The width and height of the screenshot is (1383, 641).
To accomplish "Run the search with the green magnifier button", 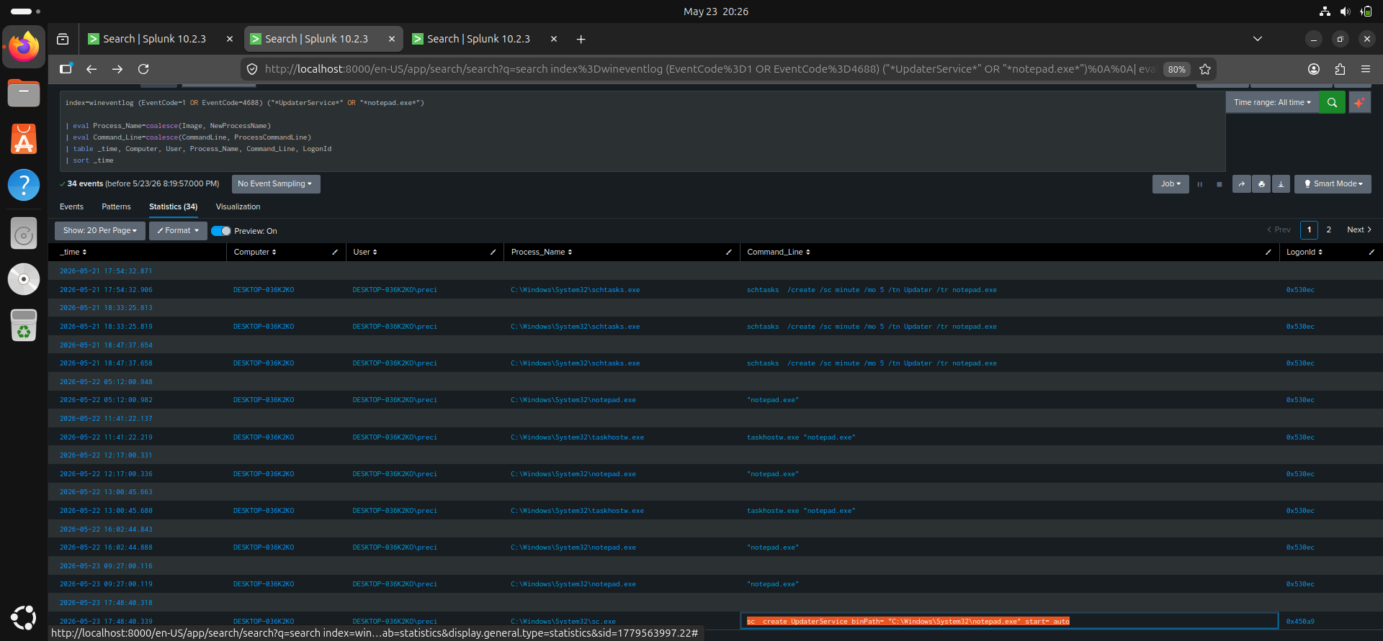I will [x=1332, y=102].
